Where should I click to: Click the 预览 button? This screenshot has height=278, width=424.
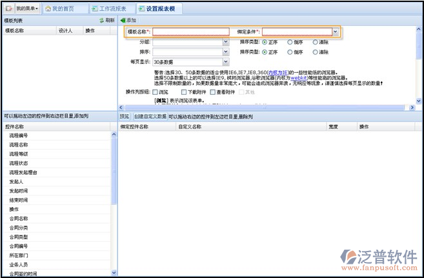pos(125,116)
